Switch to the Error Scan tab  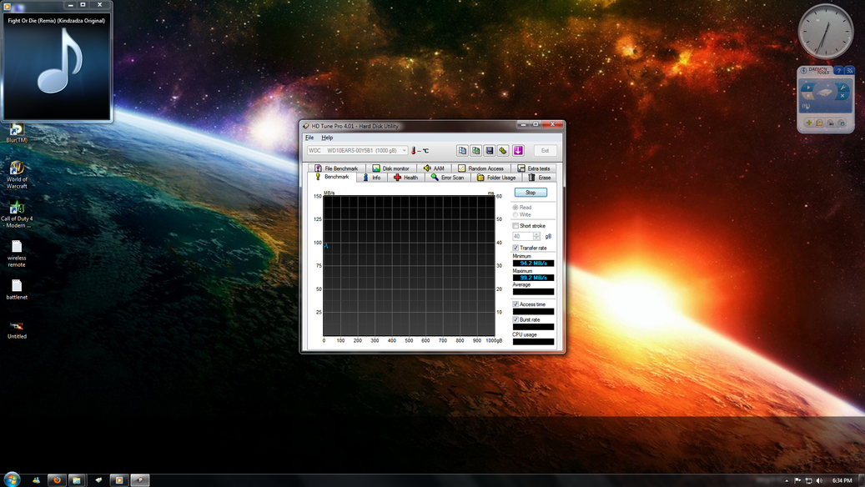[447, 178]
